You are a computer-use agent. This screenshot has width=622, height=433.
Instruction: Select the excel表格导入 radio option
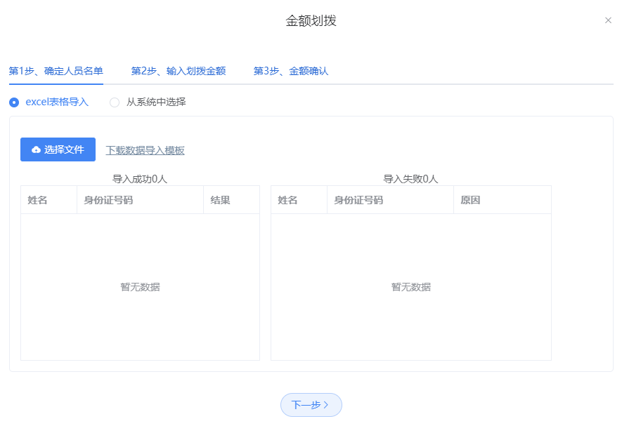coord(14,102)
